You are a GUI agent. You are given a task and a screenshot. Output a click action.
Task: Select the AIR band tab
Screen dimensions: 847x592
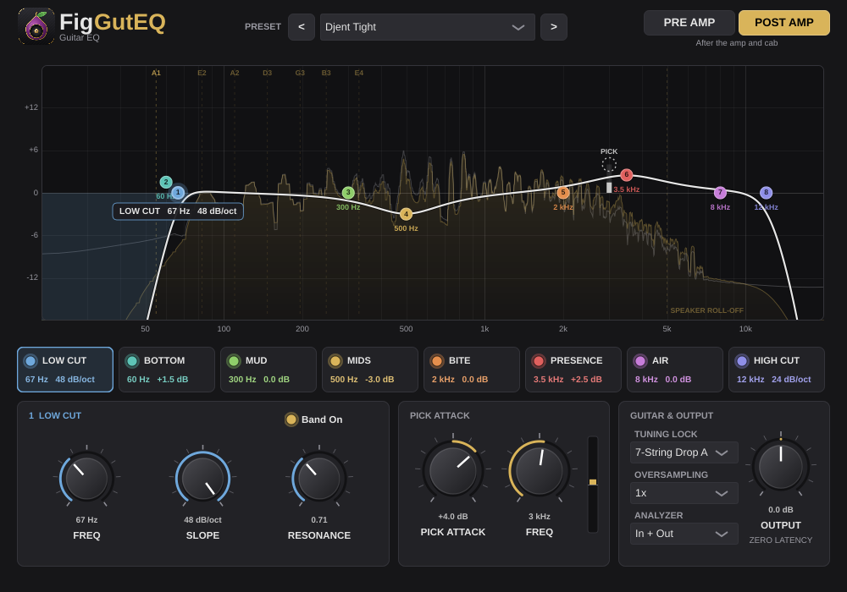[x=675, y=370]
